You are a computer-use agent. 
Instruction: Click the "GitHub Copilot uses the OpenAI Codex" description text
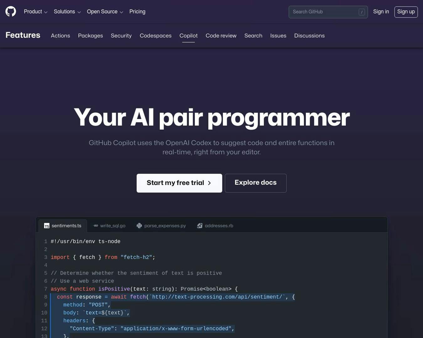point(211,147)
